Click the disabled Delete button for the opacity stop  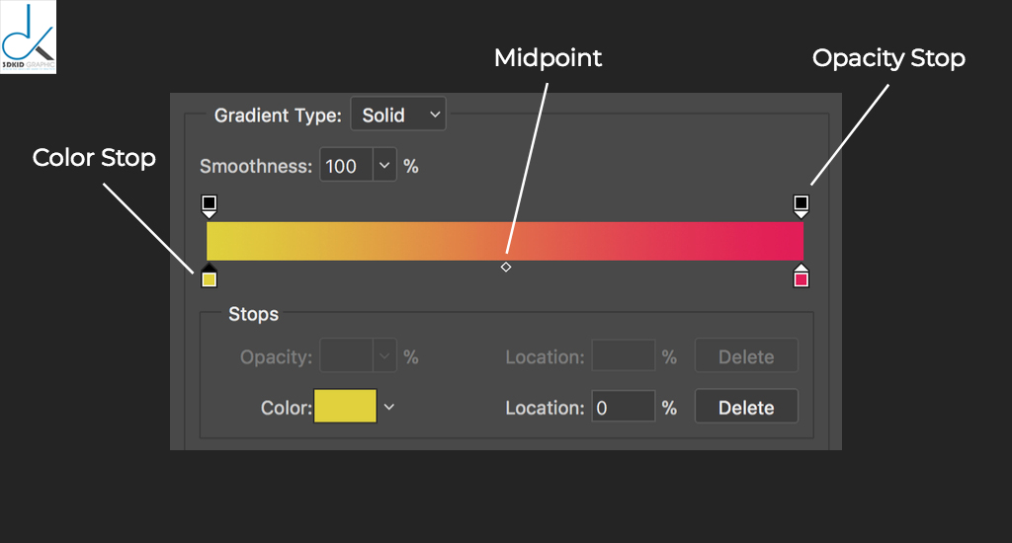pos(745,356)
